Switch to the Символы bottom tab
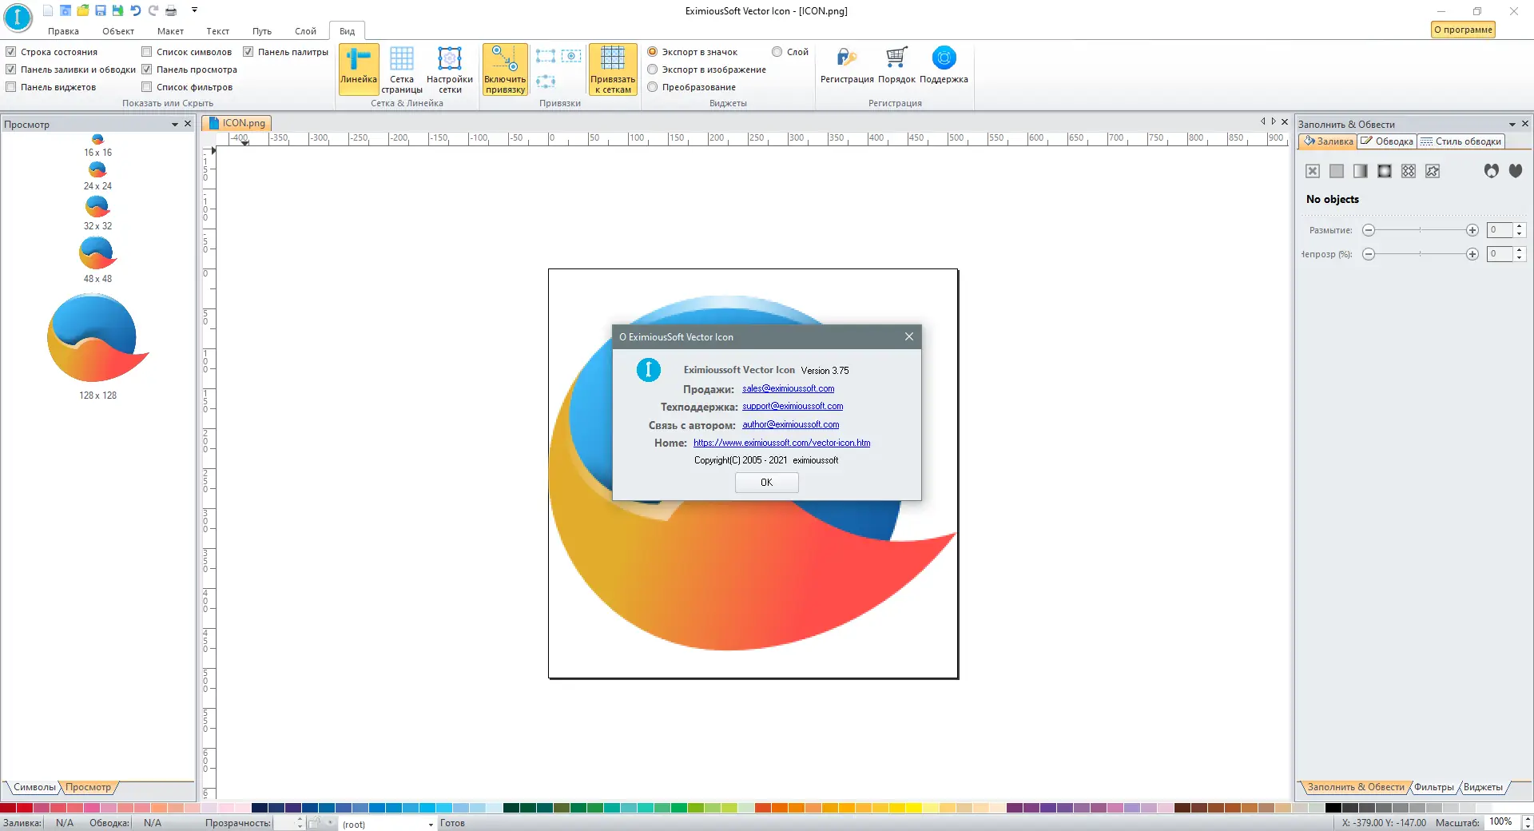The width and height of the screenshot is (1534, 831). point(34,787)
